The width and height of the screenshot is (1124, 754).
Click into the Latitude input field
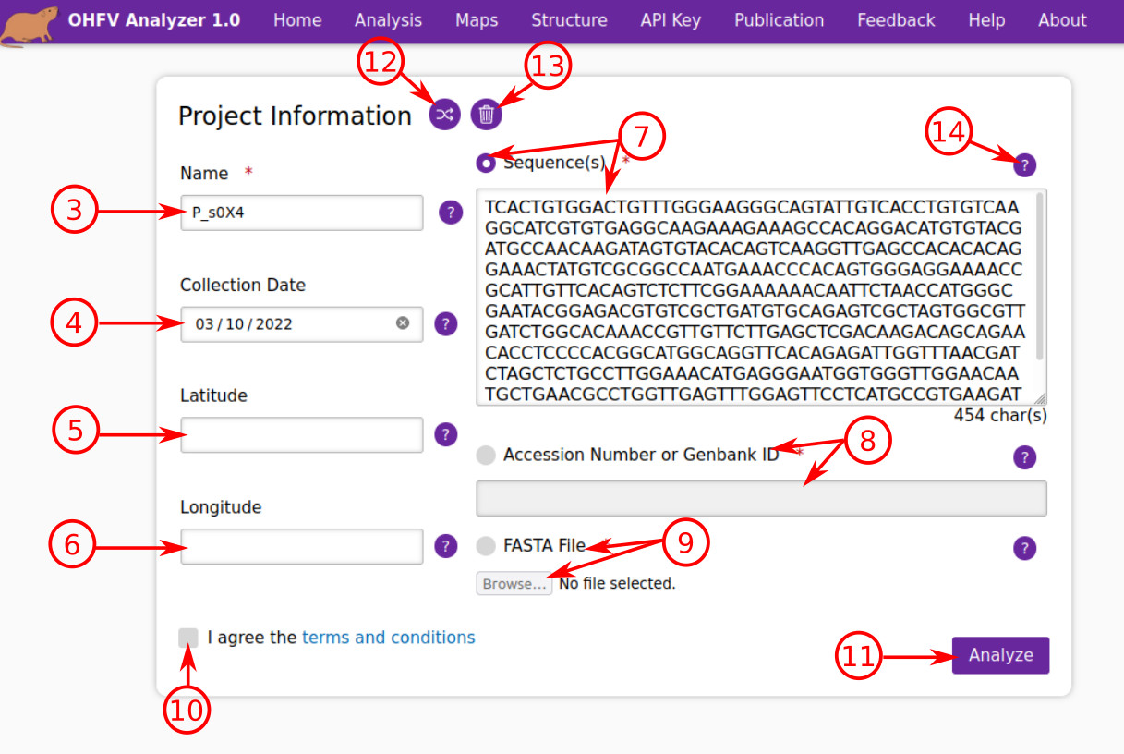302,434
